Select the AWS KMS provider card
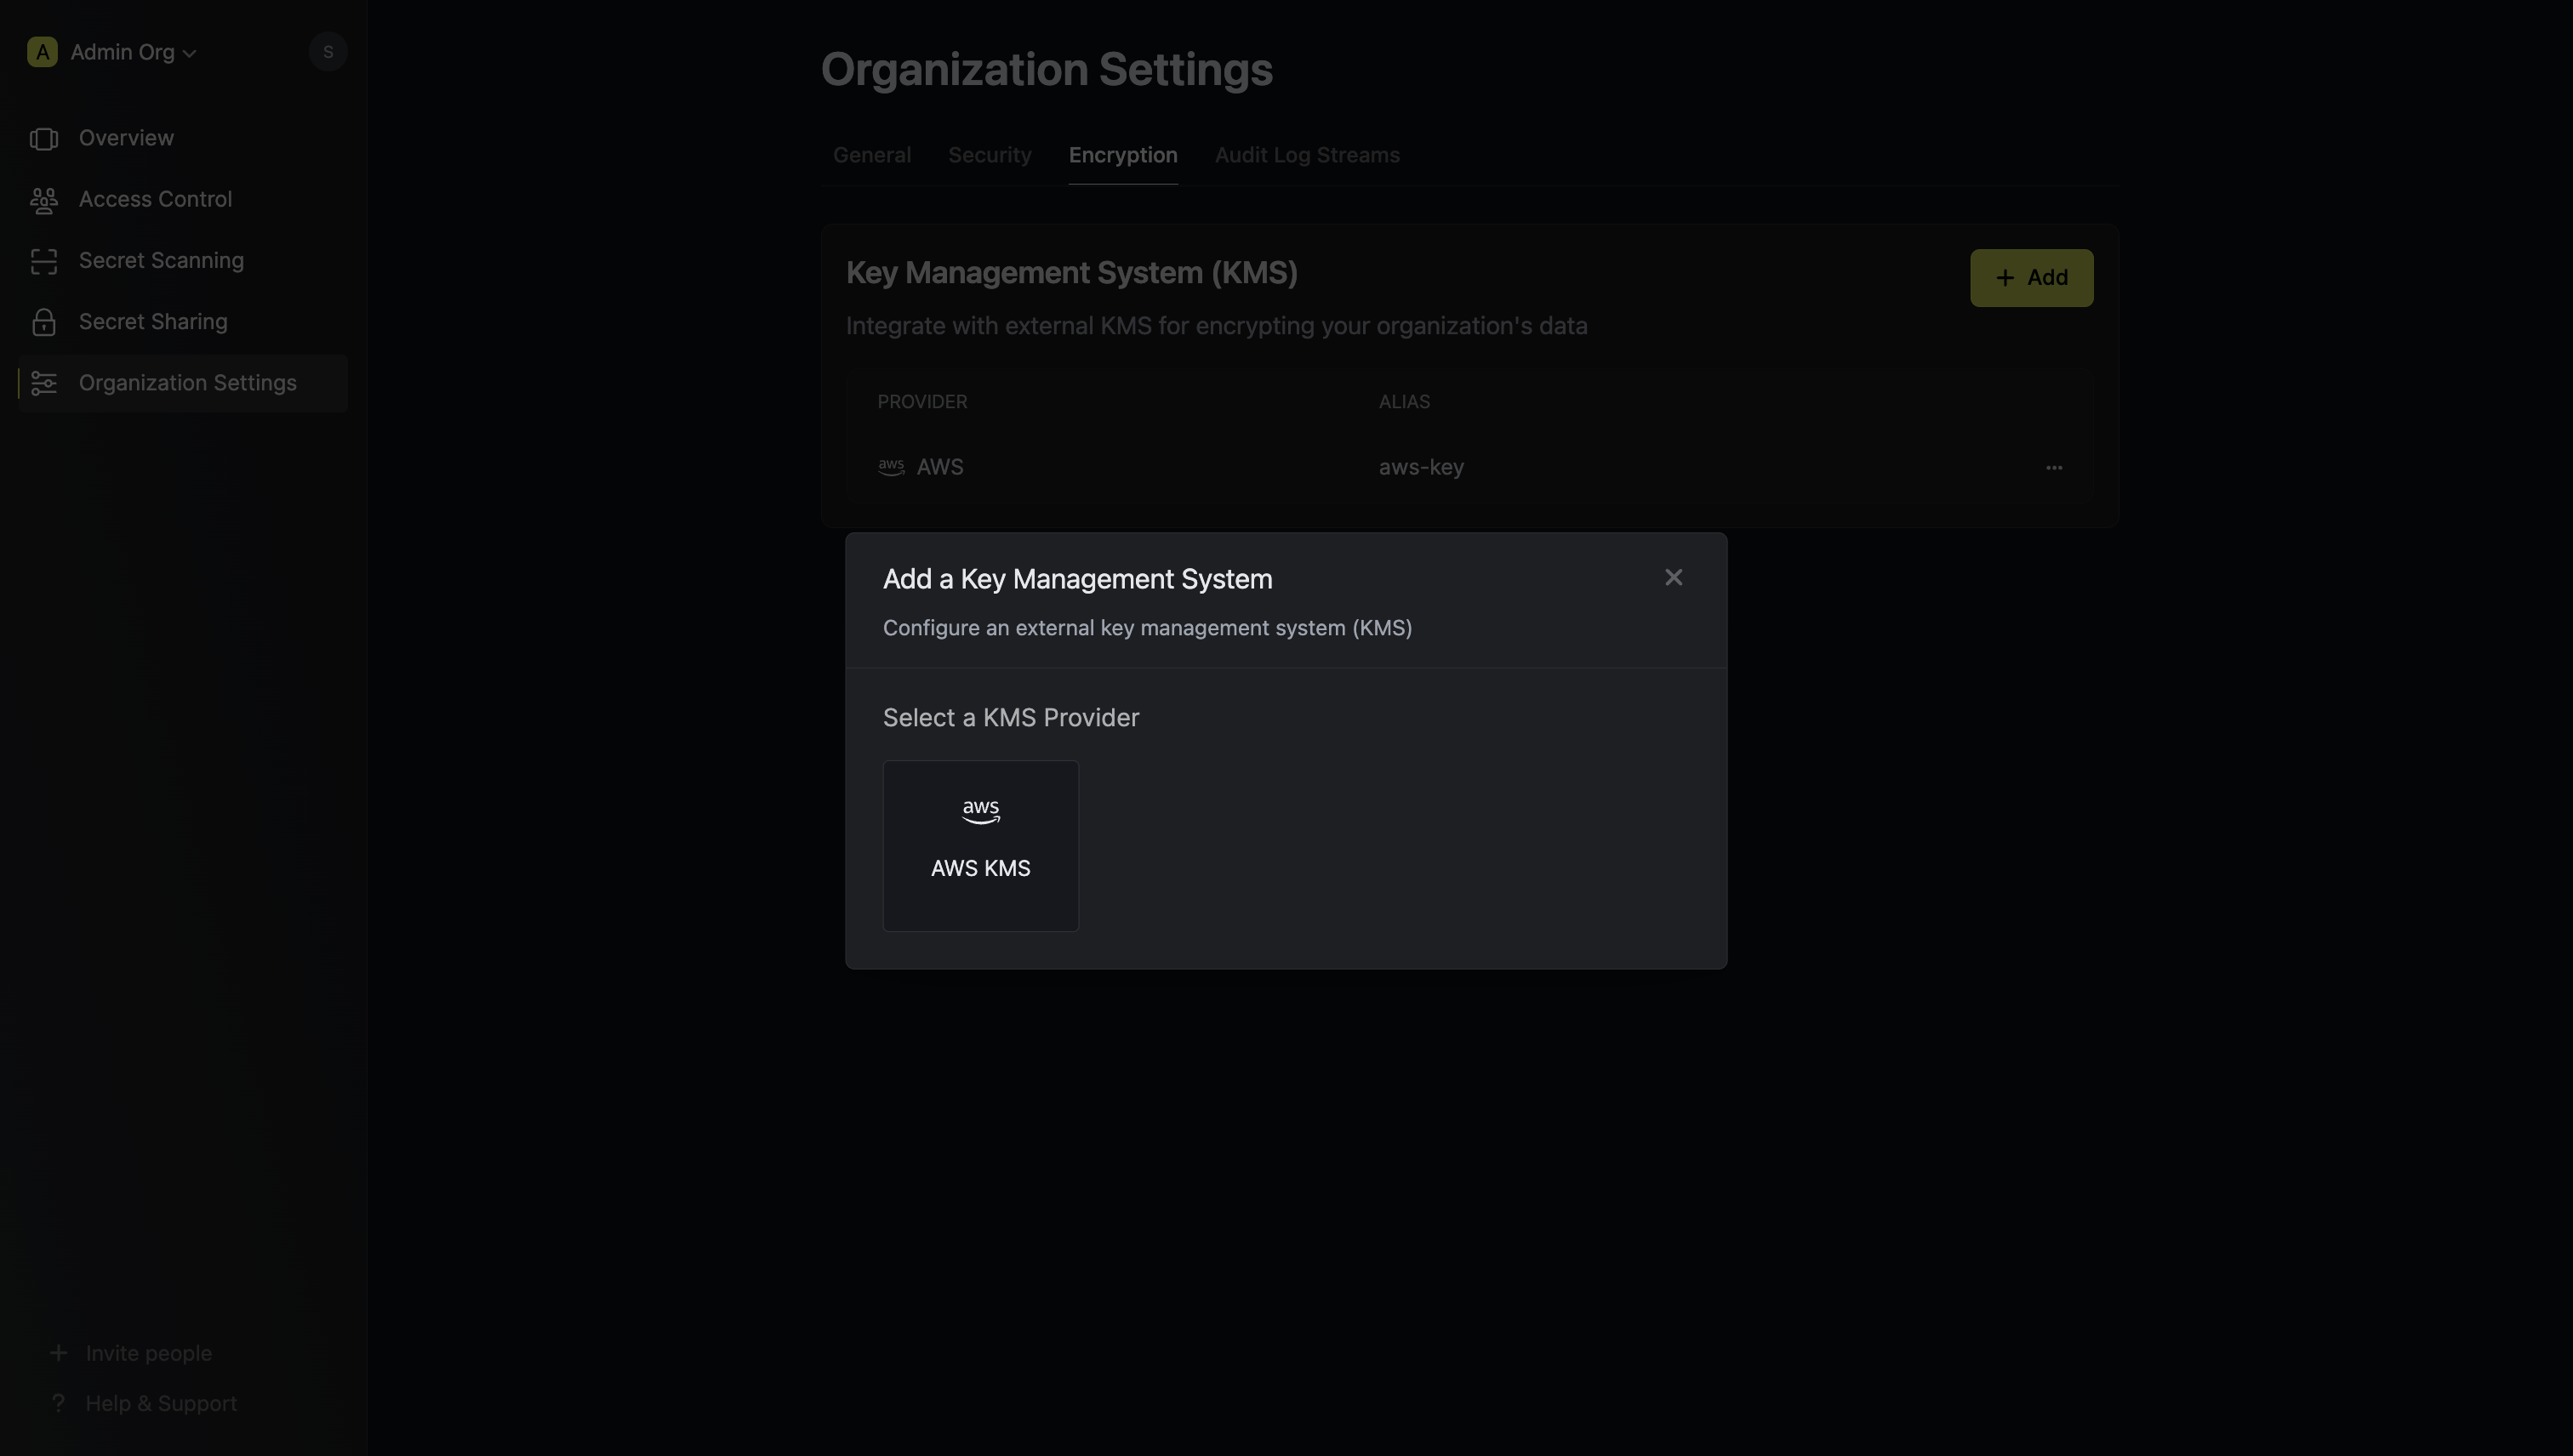 click(x=980, y=846)
